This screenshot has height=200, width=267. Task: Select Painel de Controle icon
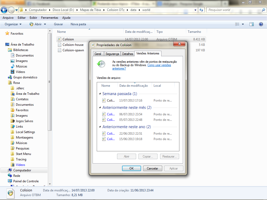[x=10, y=181]
